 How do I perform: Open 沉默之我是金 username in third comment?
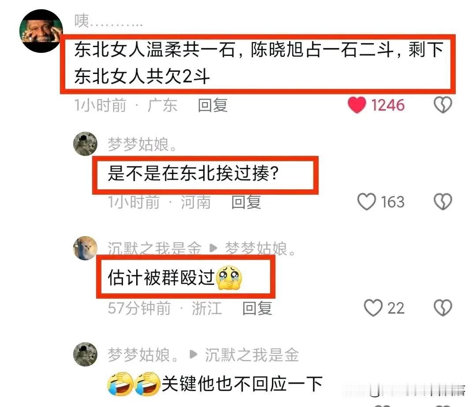155,248
